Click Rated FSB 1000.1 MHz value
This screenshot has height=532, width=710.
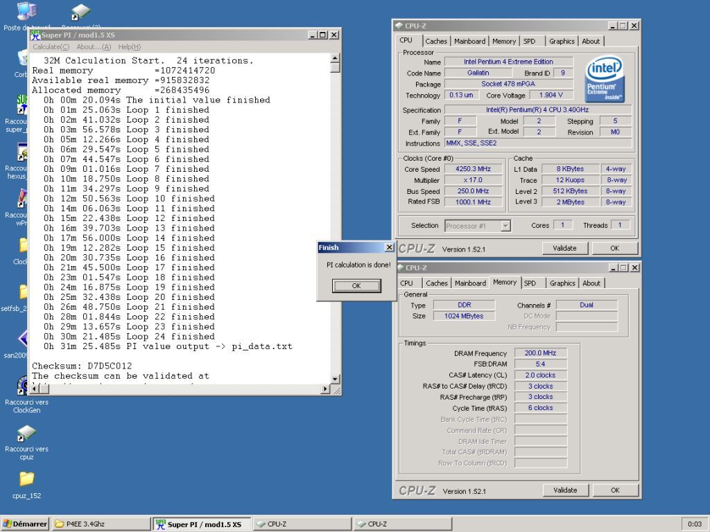[x=474, y=202]
